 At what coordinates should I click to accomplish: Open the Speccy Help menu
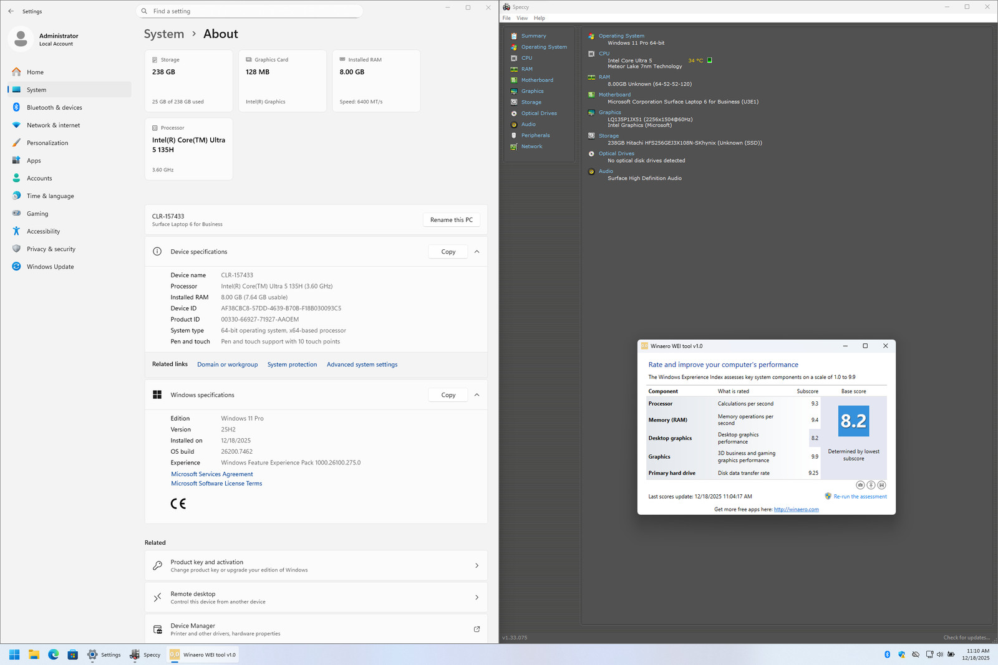[x=540, y=18]
